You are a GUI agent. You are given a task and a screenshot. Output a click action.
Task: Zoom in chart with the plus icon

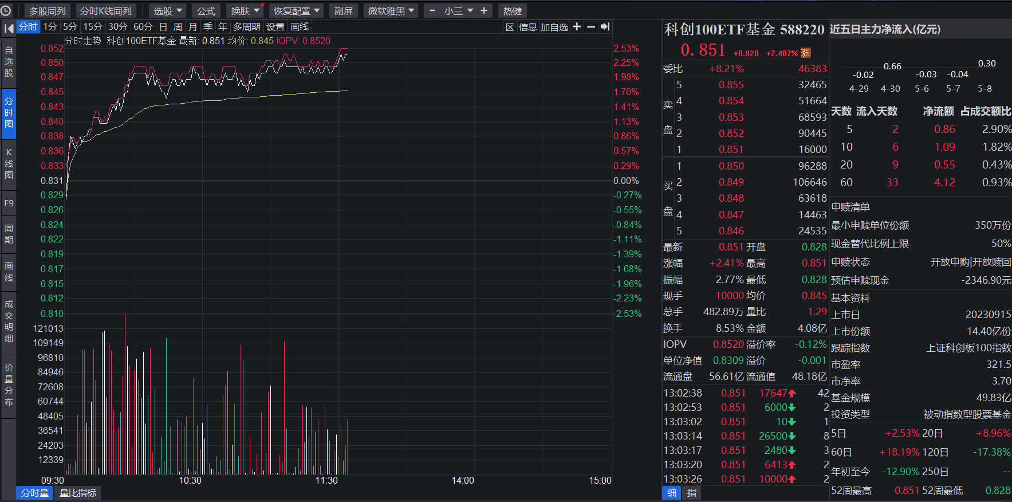[x=577, y=26]
